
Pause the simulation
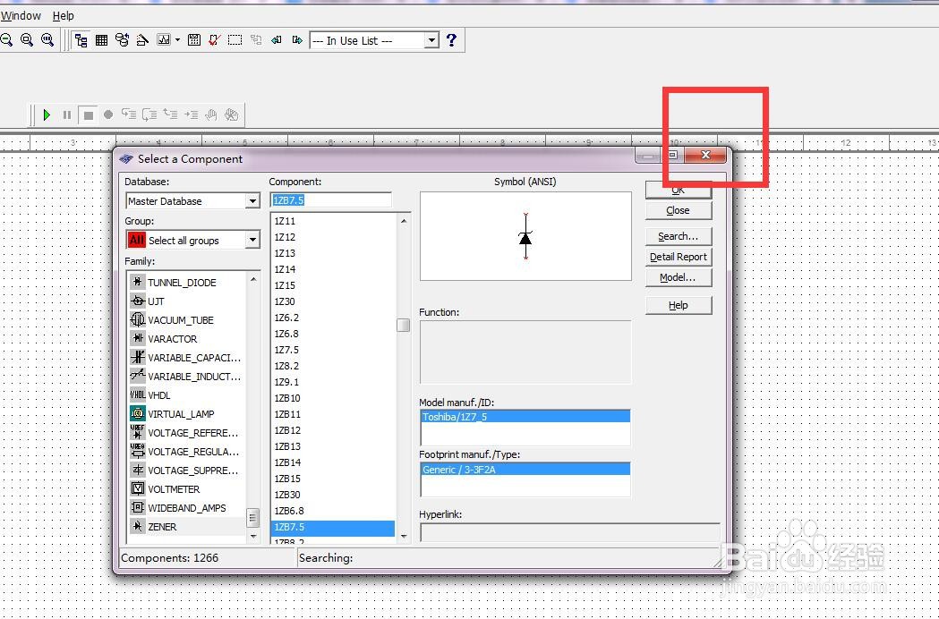coord(67,114)
